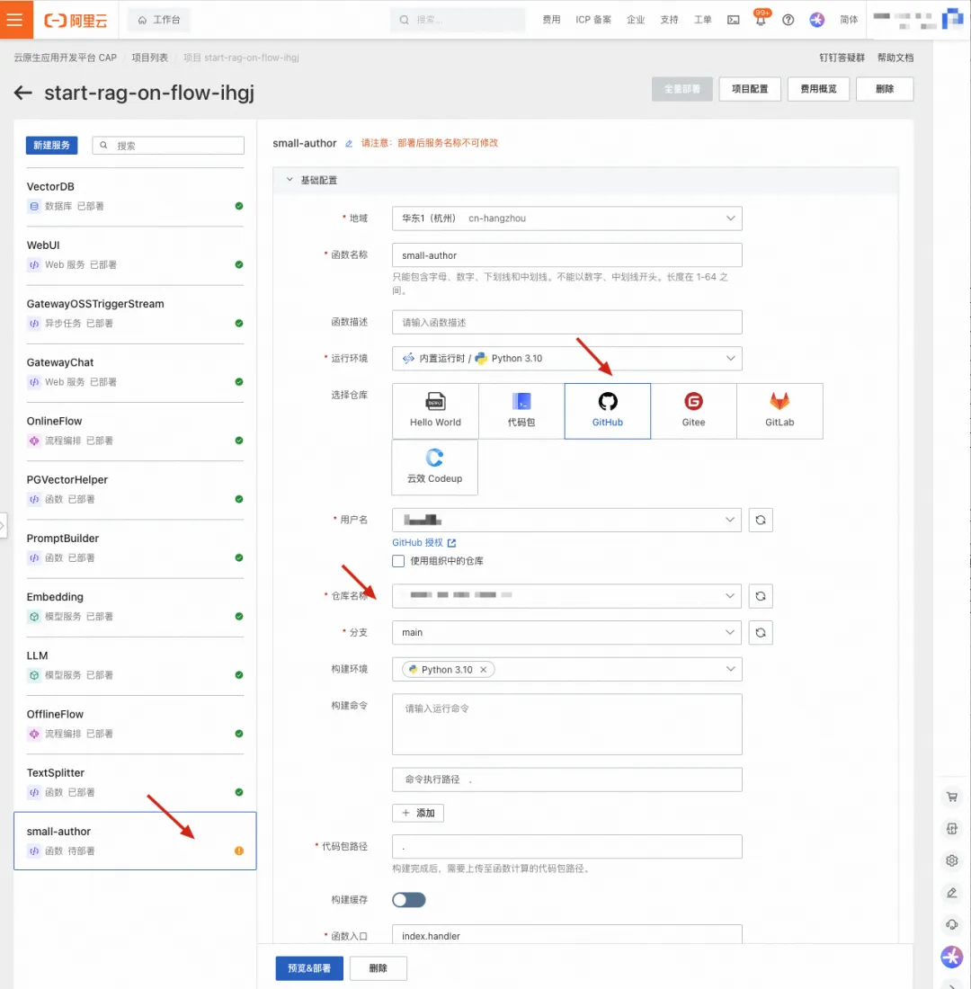The height and width of the screenshot is (989, 971).
Task: Open the 帮助文档 link
Action: 895,58
